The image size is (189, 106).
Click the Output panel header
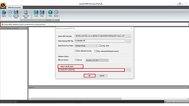pyautogui.click(x=108, y=88)
